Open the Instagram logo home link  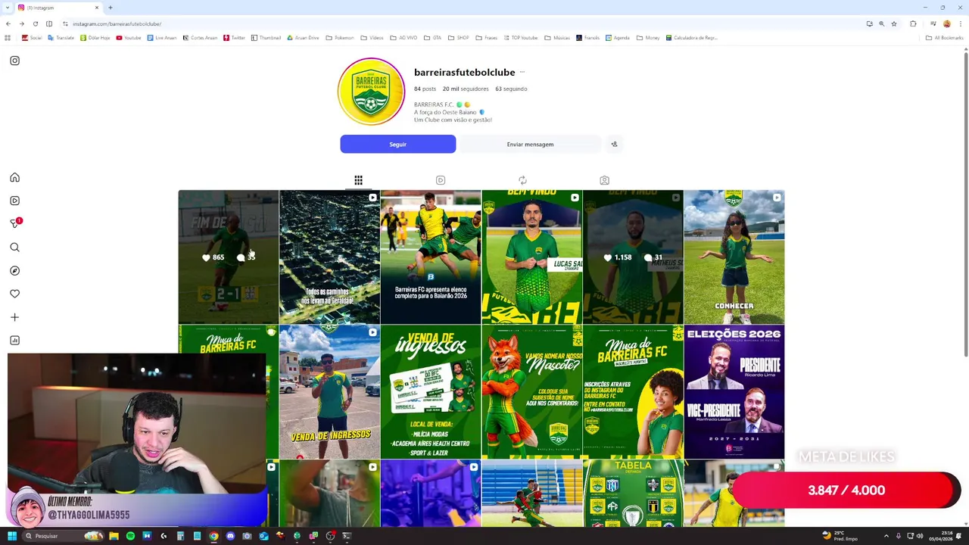tap(14, 61)
